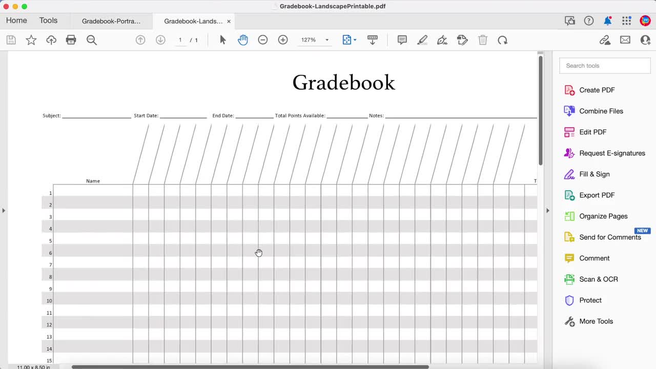Switch to the arrow Selection tool

(223, 39)
